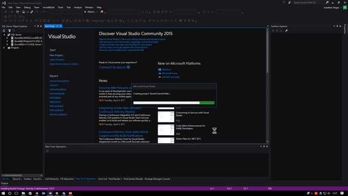Switch to the C# Interactive tab
This screenshot has width=348, height=196.
[67, 179]
